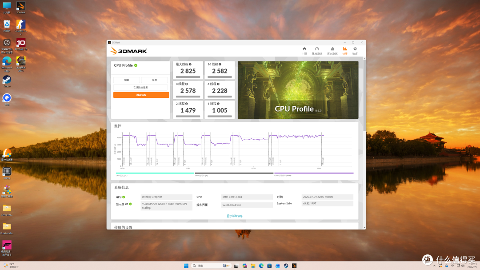The height and width of the screenshot is (270, 480).
Task: Open Steam from the taskbar
Action: click(x=286, y=266)
